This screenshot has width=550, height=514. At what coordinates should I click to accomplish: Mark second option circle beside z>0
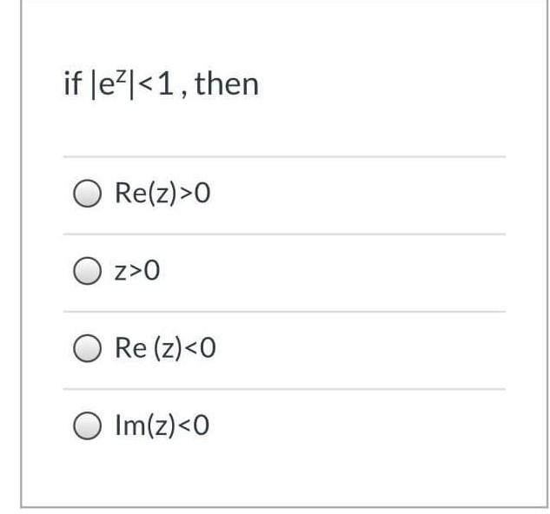point(88,271)
